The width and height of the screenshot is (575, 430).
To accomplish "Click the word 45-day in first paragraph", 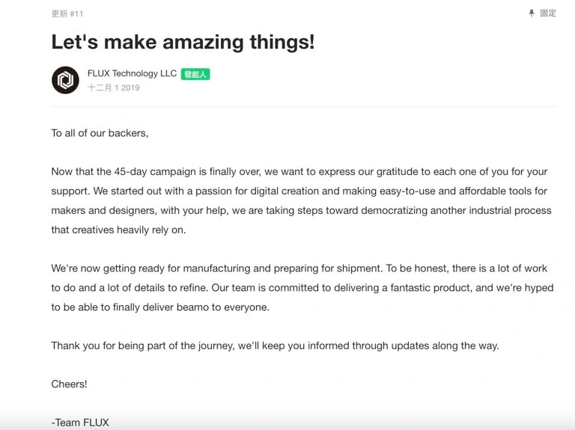I will tap(130, 172).
